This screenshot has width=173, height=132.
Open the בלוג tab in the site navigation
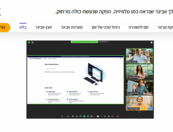click(x=23, y=27)
